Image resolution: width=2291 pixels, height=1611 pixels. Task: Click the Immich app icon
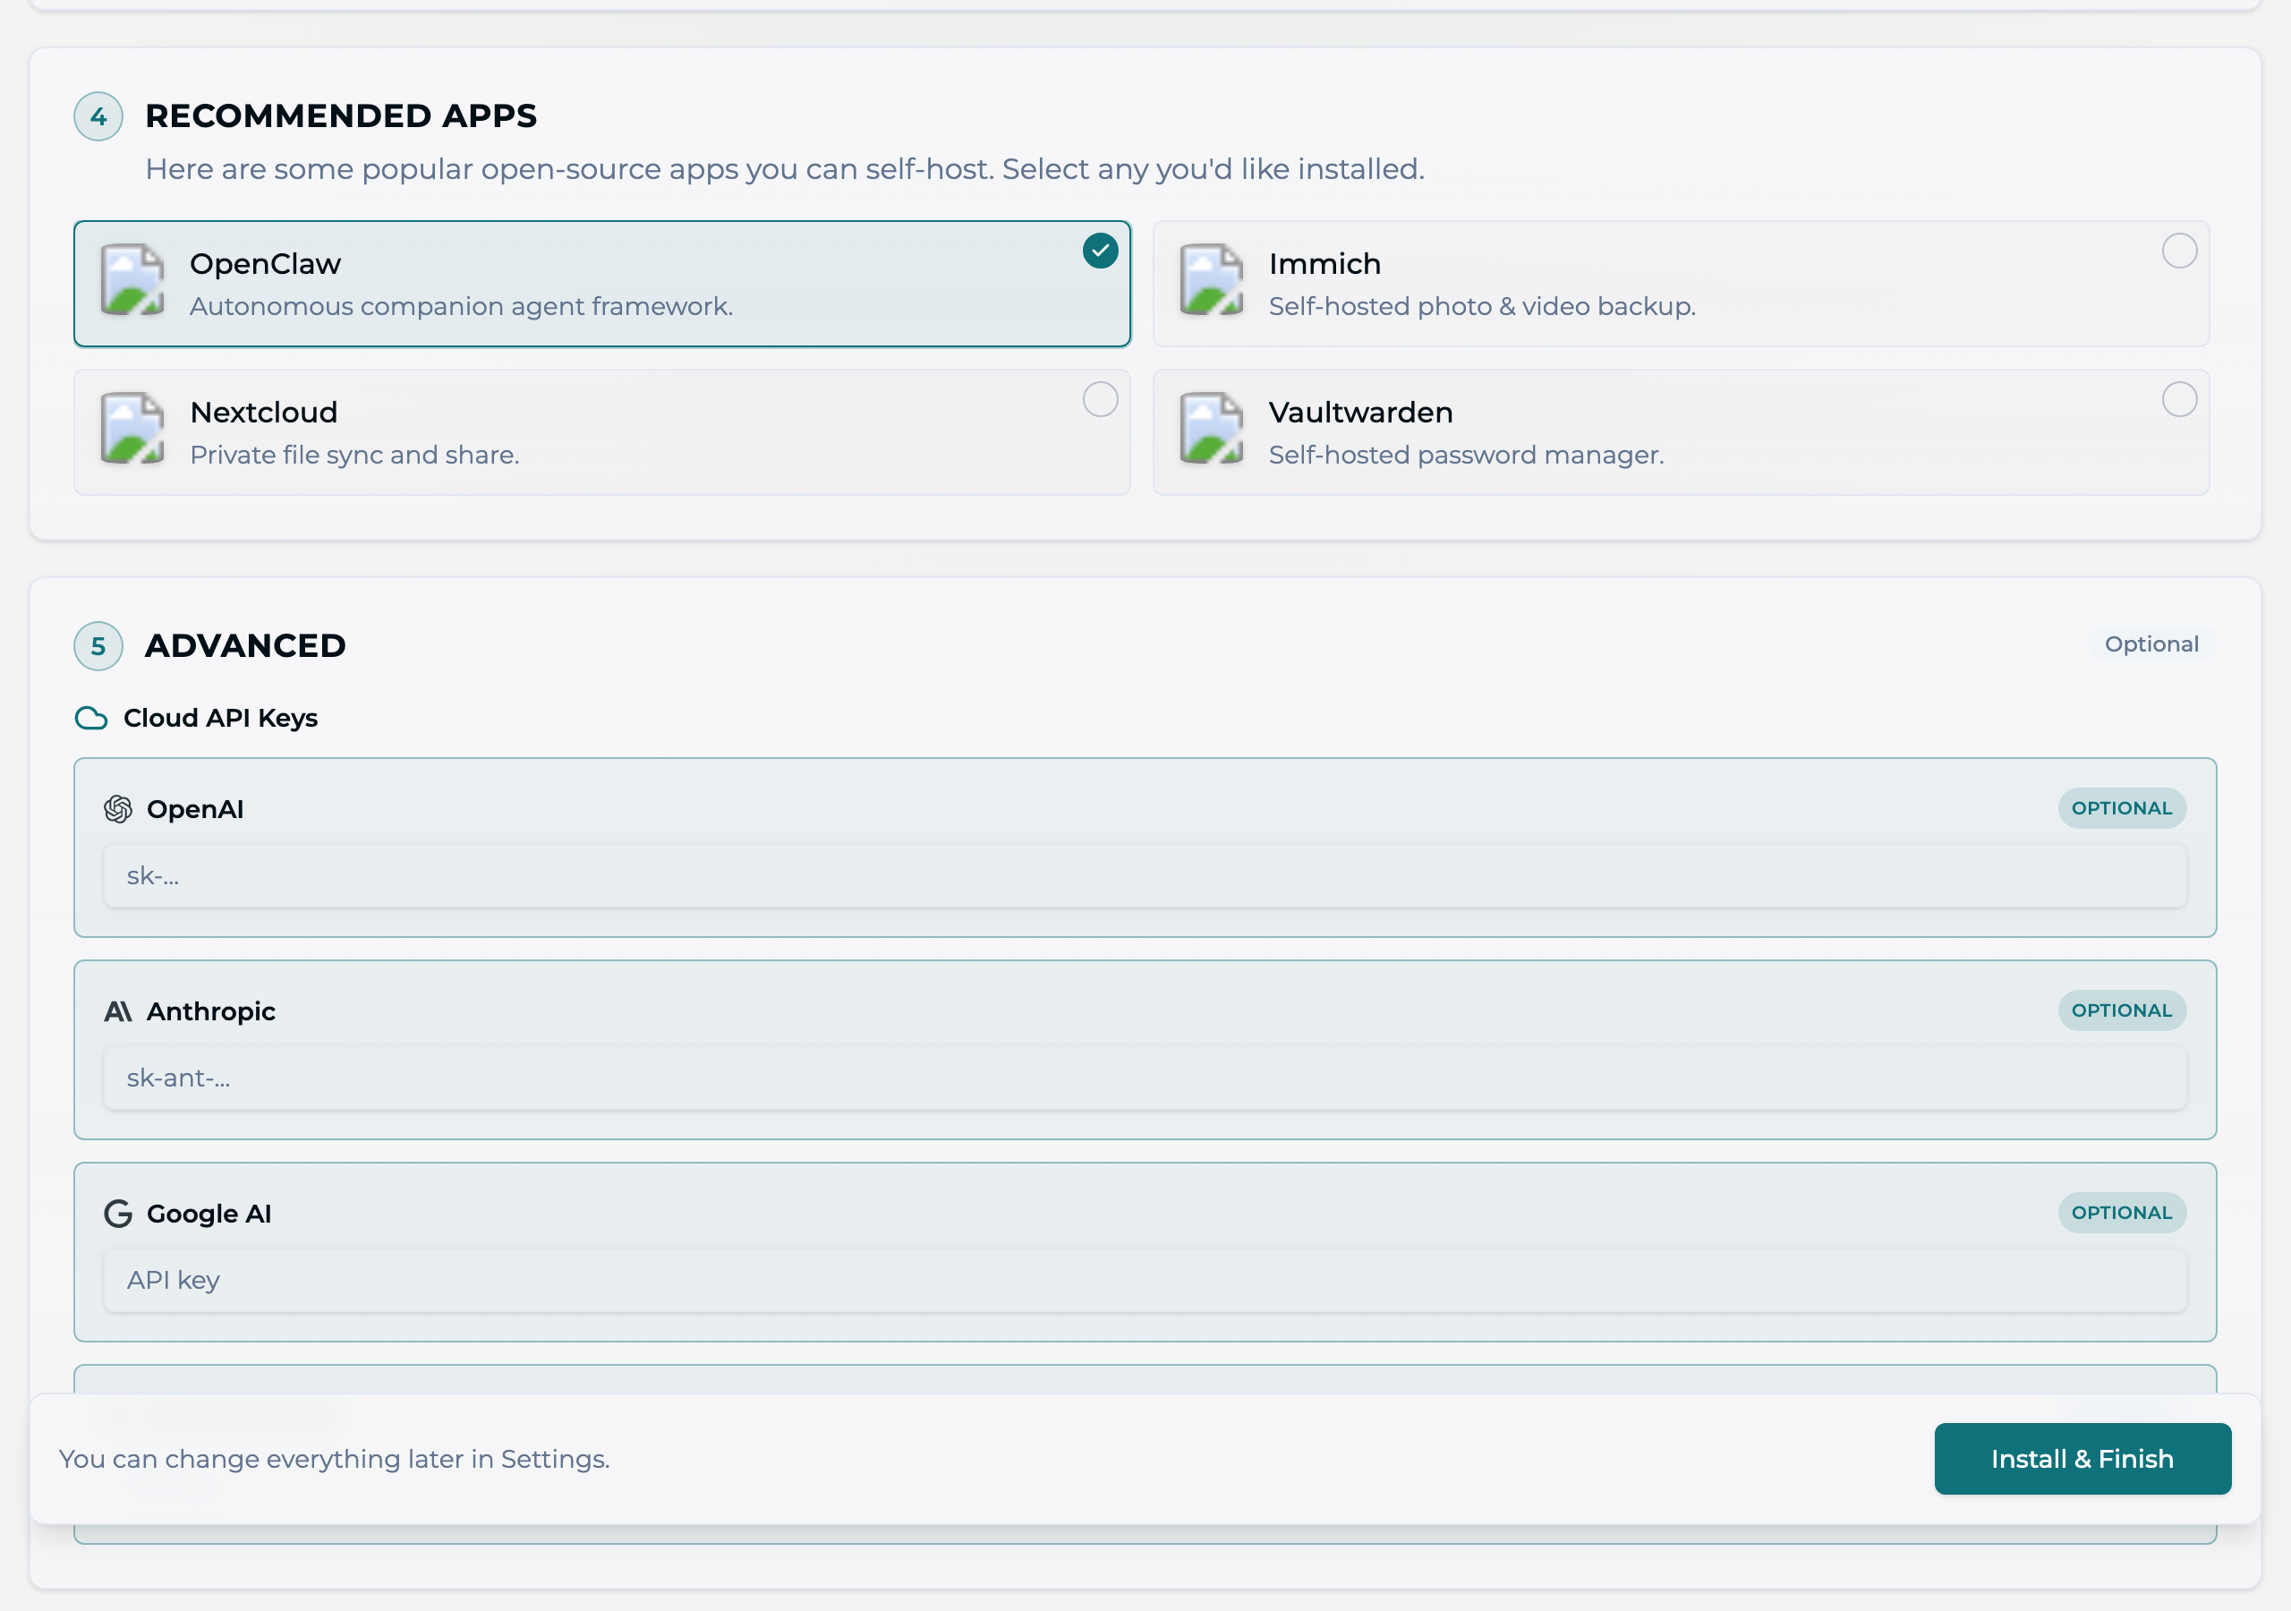coord(1212,280)
